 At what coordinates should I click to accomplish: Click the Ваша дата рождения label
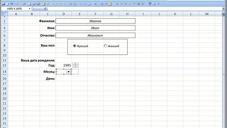click(38, 60)
